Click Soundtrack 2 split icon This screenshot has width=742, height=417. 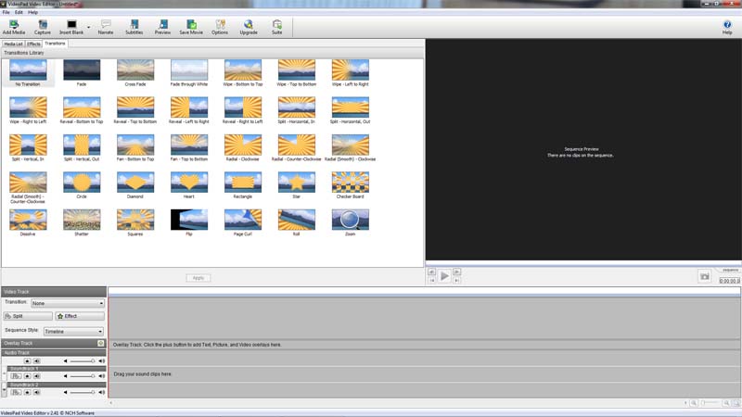pos(16,392)
